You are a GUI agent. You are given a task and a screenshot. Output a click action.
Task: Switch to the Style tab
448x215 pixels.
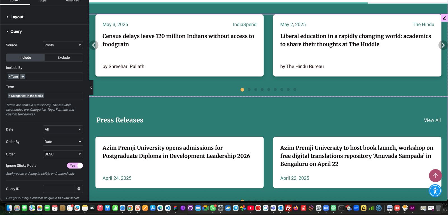pos(43,1)
